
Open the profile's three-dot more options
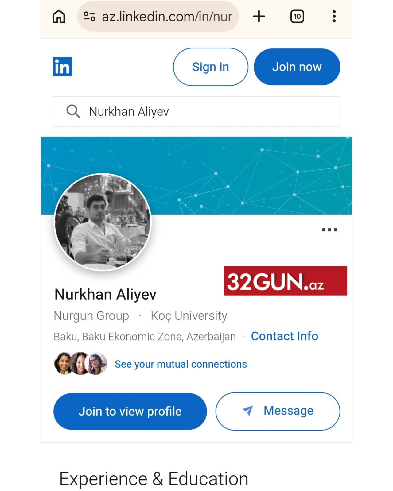pos(329,230)
